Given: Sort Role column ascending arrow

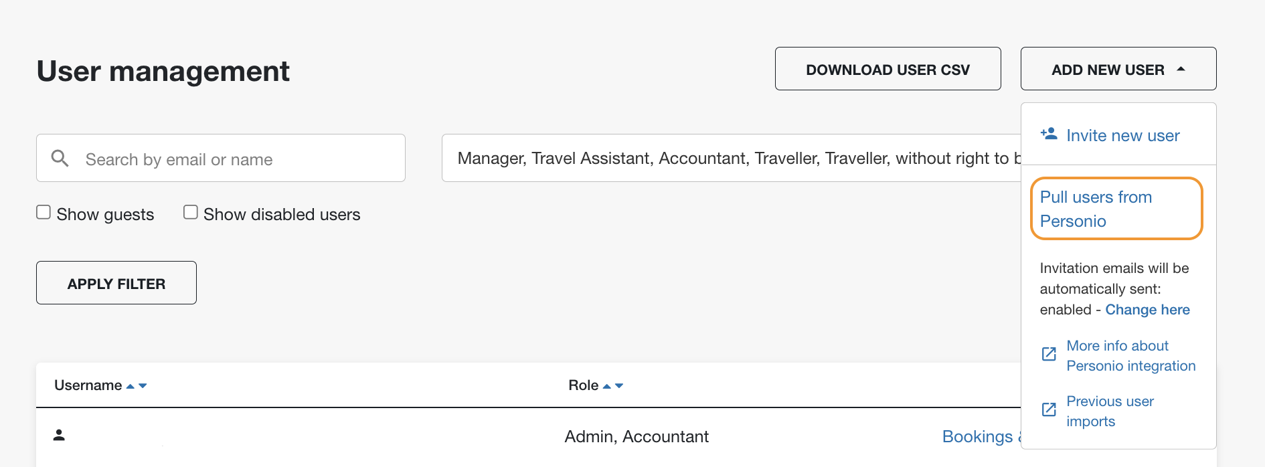Looking at the screenshot, I should (x=607, y=386).
